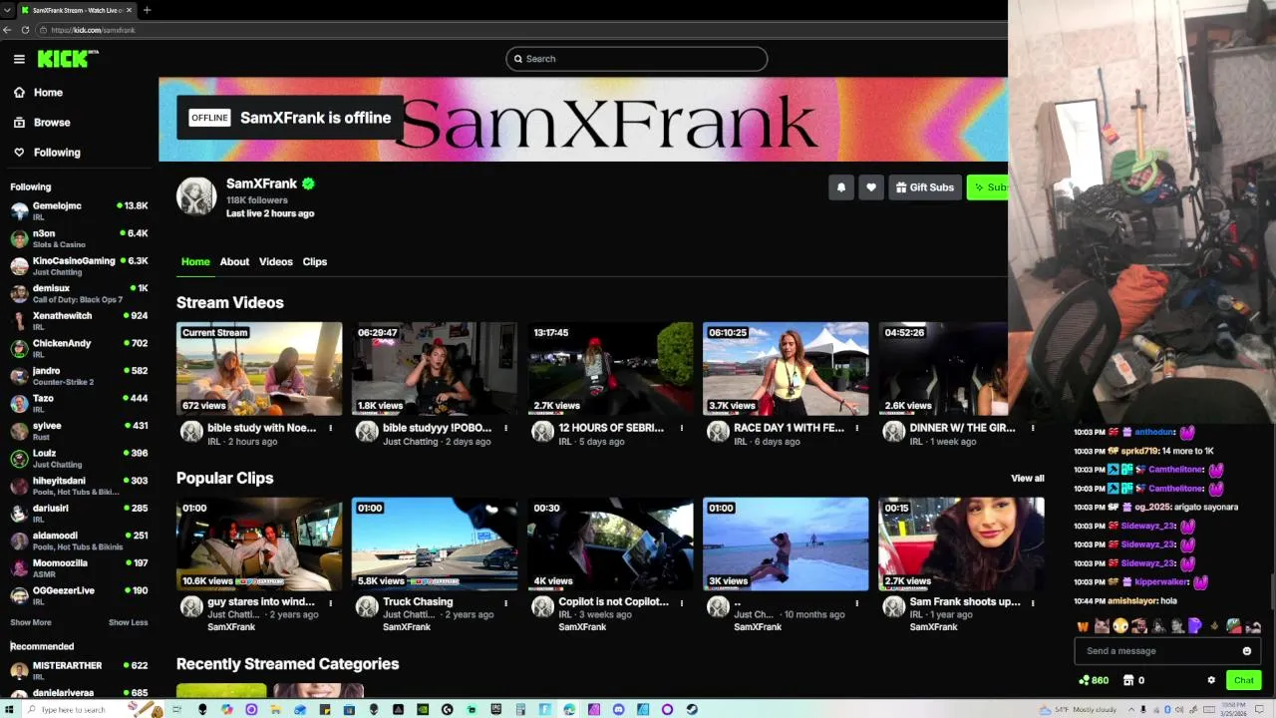Click View all for Popular Clips
Viewport: 1276px width, 718px height.
(x=1028, y=479)
